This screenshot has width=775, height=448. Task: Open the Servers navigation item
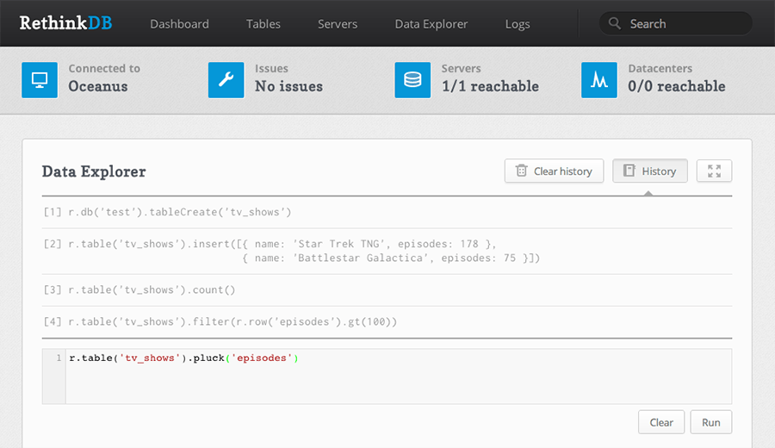338,24
